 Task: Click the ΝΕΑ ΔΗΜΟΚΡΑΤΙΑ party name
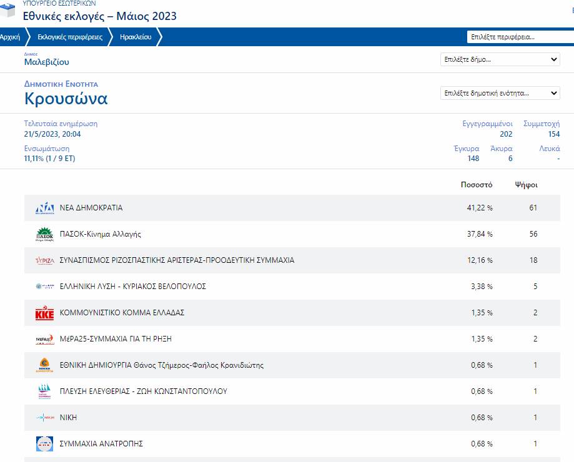[91, 208]
